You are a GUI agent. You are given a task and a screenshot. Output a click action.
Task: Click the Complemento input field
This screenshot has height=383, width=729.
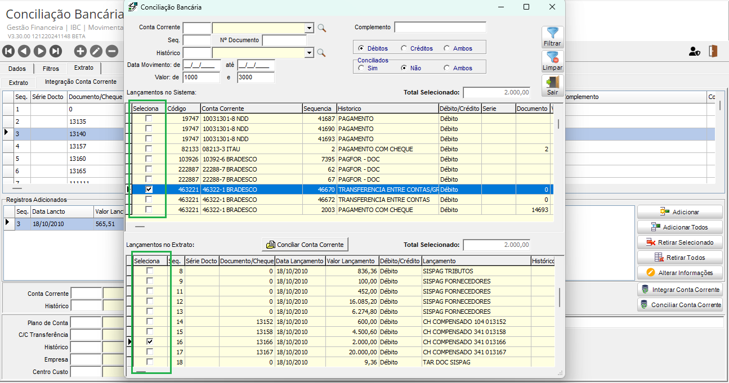pos(440,28)
